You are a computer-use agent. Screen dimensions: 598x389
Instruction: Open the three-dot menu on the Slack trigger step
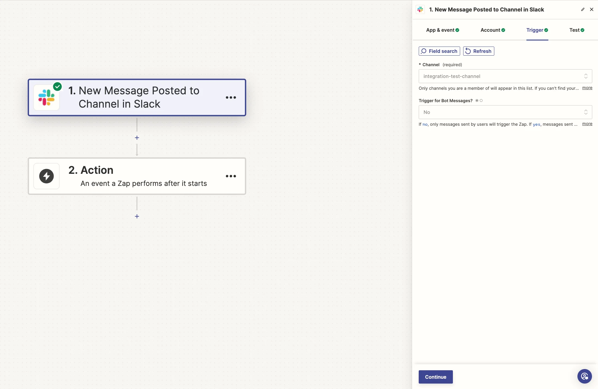tap(231, 97)
